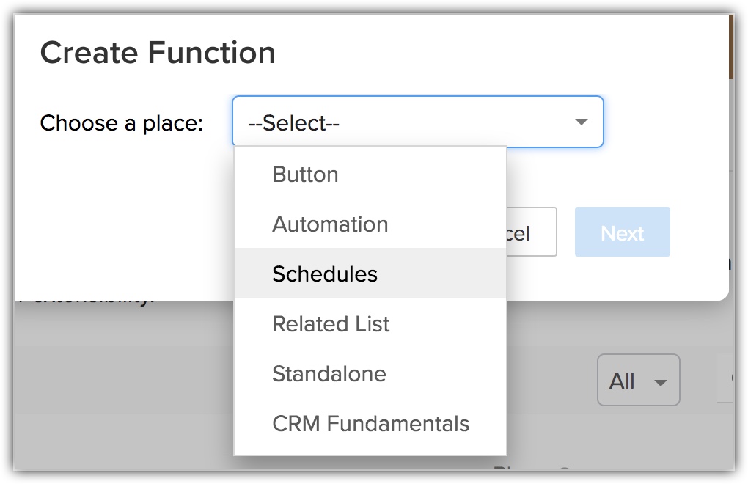Click the caret arrow beside All

(x=661, y=383)
